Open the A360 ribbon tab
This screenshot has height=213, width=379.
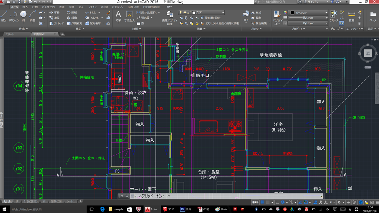point(104,7)
